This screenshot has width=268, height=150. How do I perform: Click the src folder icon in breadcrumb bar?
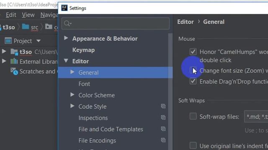click(26, 26)
